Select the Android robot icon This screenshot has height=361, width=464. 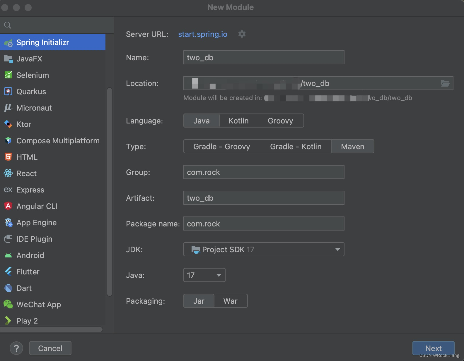click(8, 255)
